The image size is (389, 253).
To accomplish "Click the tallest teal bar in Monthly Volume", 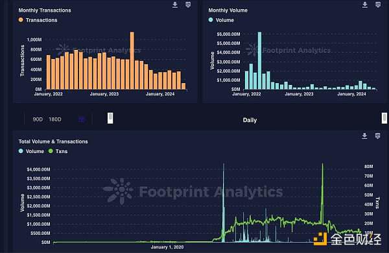I will pyautogui.click(x=259, y=60).
